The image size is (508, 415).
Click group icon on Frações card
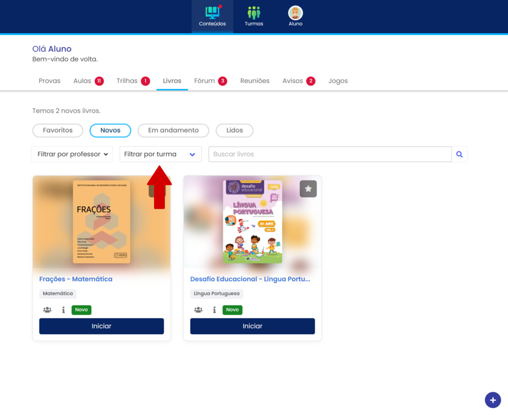[x=47, y=310]
